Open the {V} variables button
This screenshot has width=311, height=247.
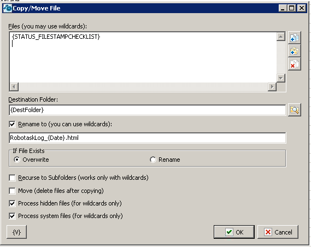(x=16, y=232)
